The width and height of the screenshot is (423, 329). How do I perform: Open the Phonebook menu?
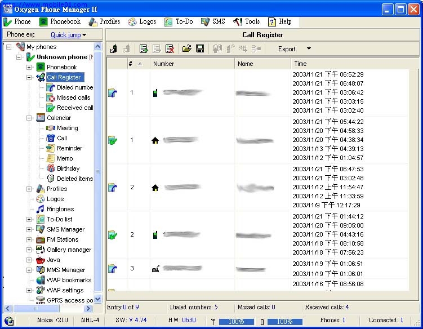pyautogui.click(x=60, y=21)
